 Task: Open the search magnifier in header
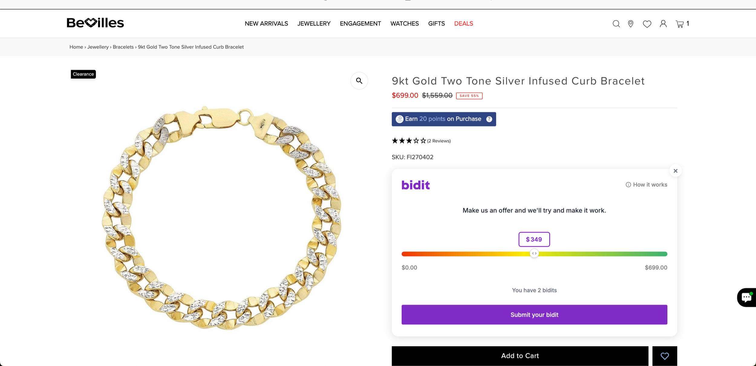[616, 24]
